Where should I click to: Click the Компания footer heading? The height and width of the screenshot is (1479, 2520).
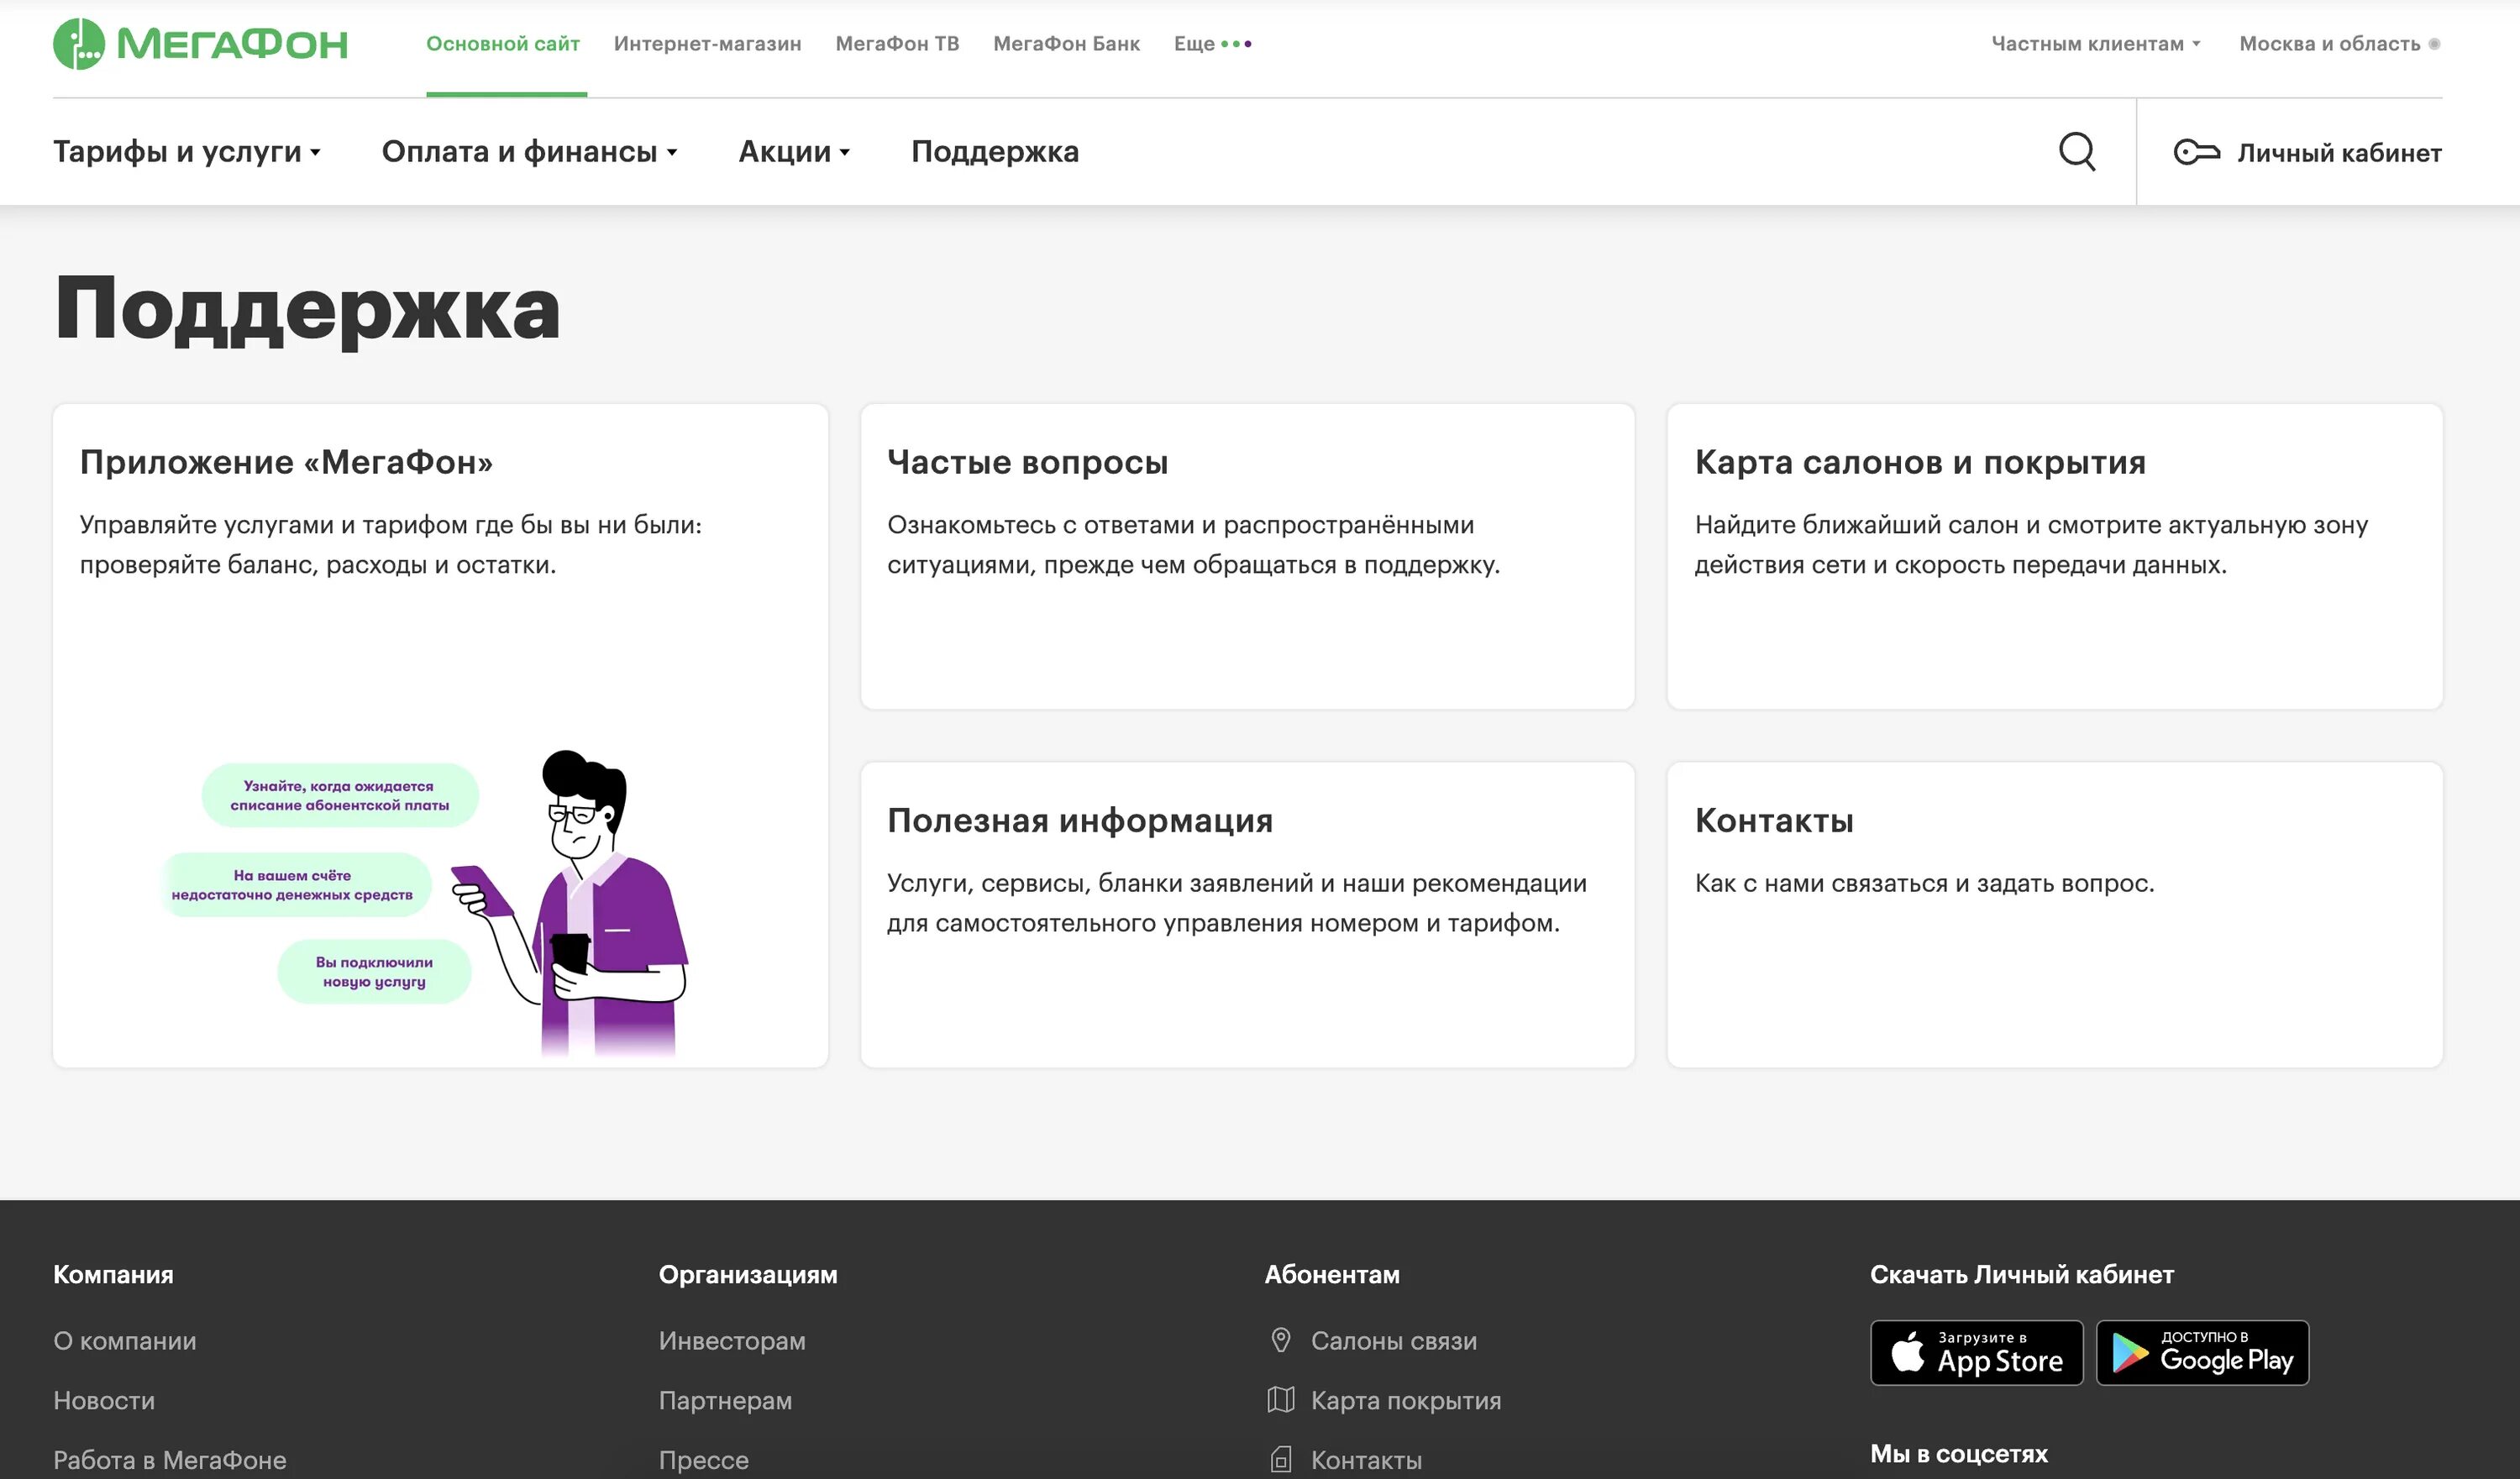[113, 1274]
